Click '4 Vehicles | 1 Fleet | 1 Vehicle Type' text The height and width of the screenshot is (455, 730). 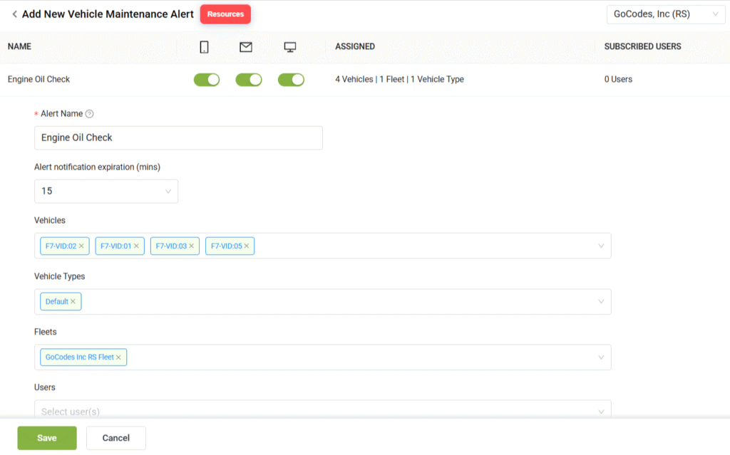coord(399,80)
